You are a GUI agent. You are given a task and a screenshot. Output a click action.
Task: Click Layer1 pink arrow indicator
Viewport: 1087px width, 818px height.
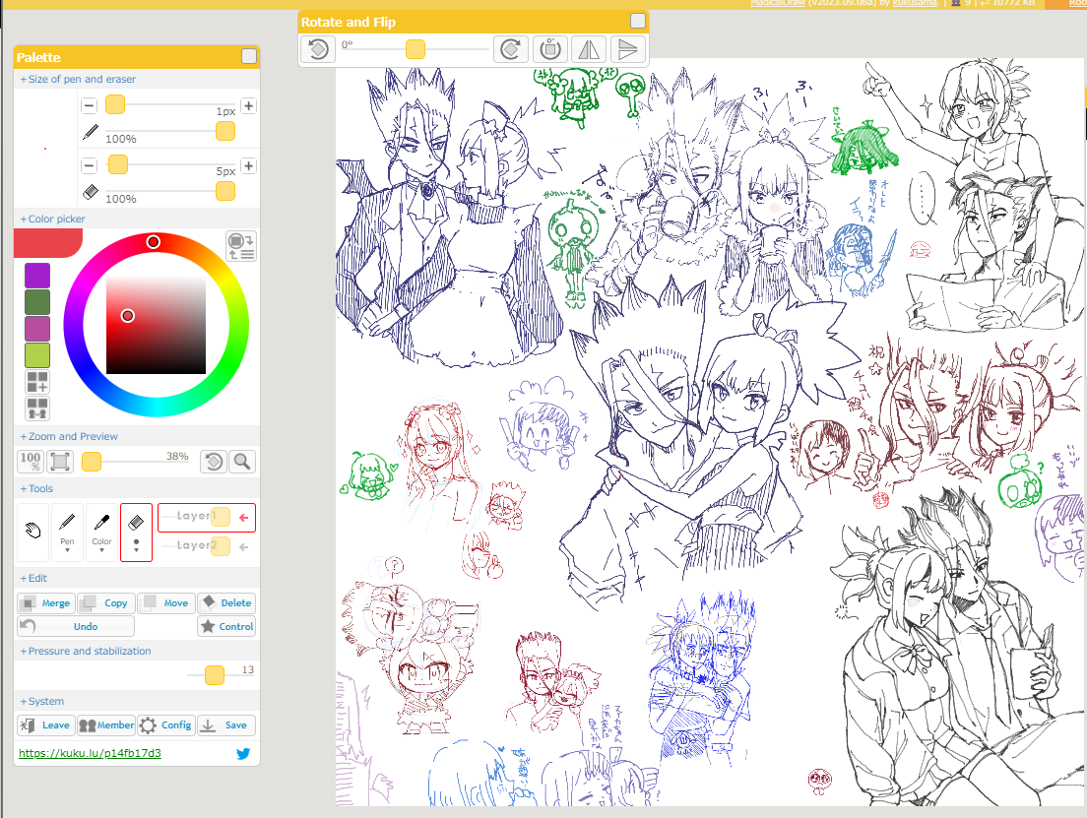pyautogui.click(x=244, y=517)
